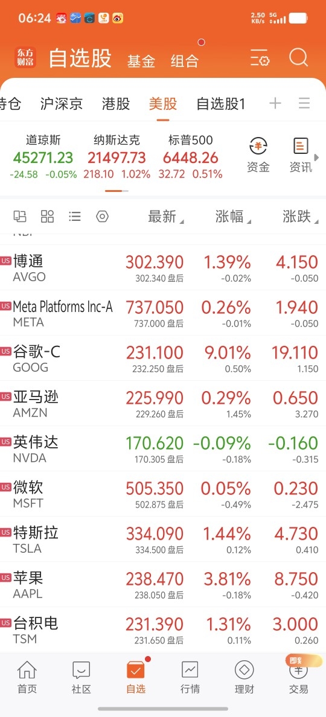Open 交易 trading in bottom navigation
326x717 pixels.
(x=298, y=677)
